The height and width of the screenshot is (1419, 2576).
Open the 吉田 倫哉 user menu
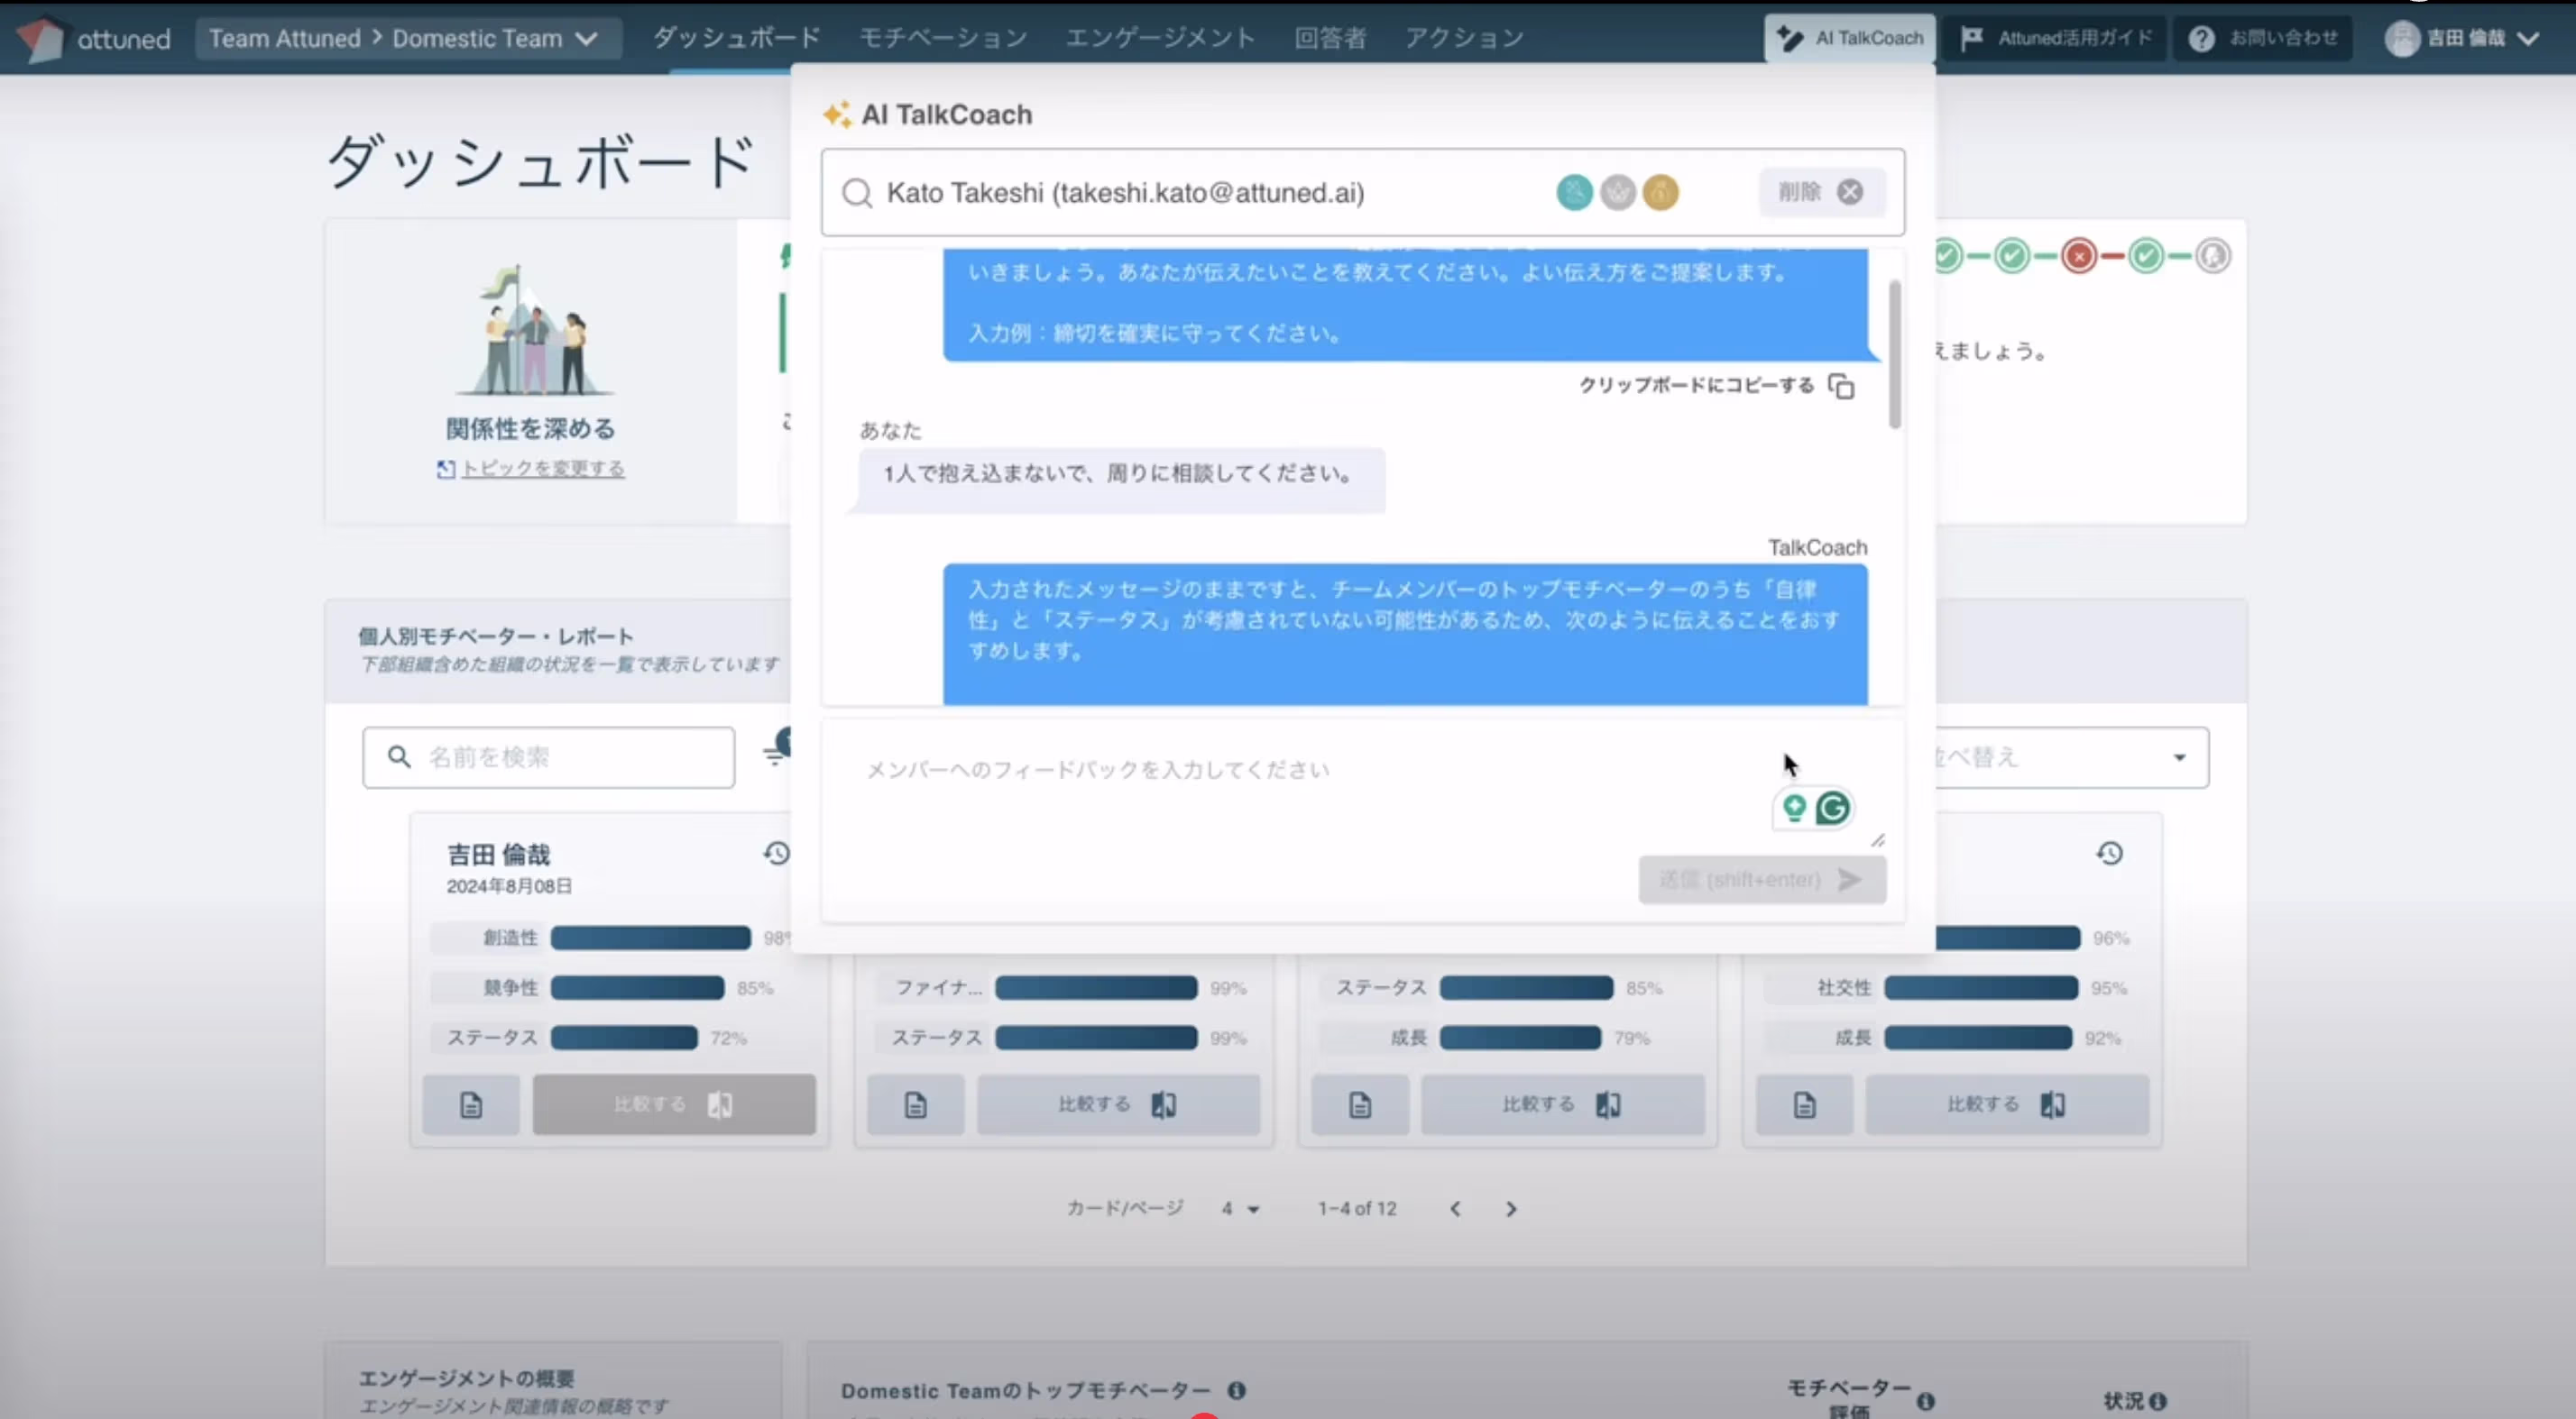click(2462, 38)
